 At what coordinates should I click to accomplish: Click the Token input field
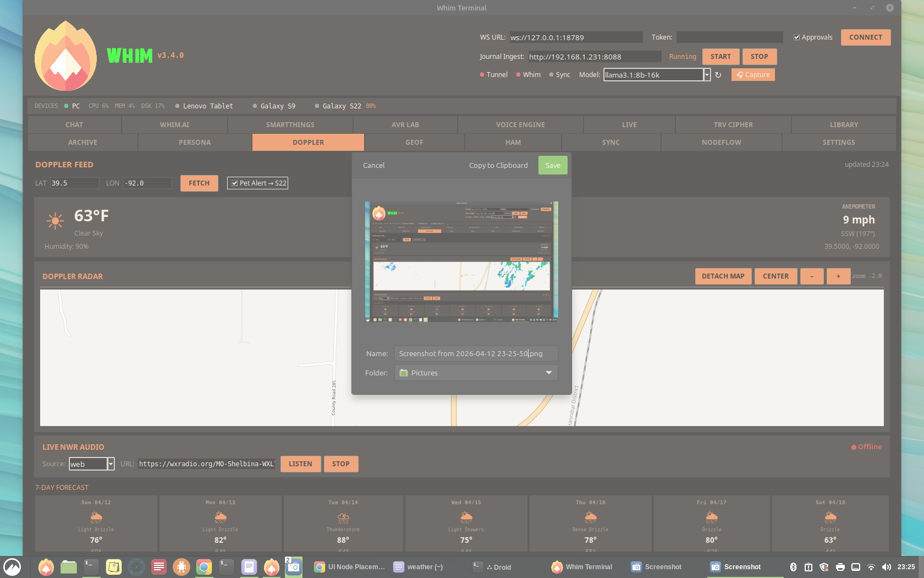[730, 37]
